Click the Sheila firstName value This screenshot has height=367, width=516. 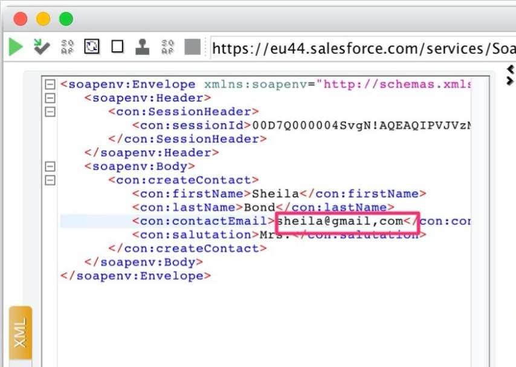[x=275, y=194]
